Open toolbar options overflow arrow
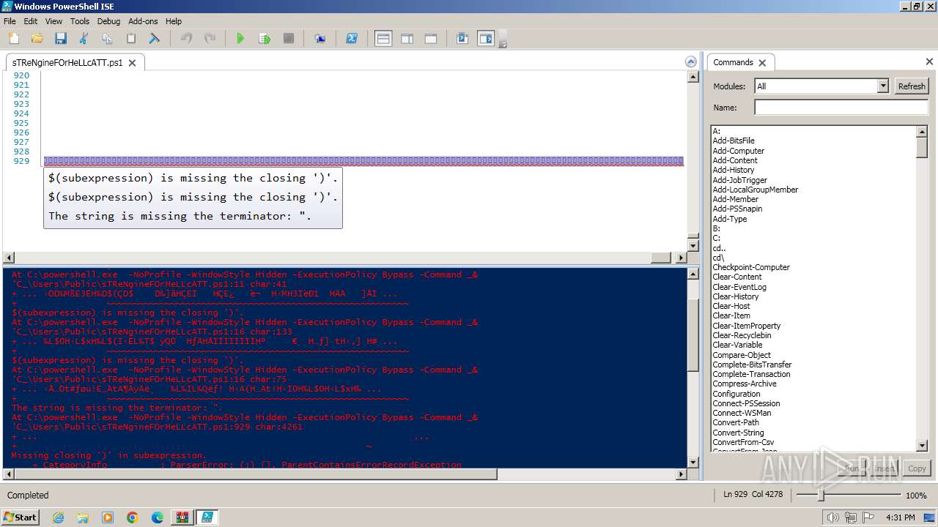This screenshot has height=527, width=938. point(503,44)
